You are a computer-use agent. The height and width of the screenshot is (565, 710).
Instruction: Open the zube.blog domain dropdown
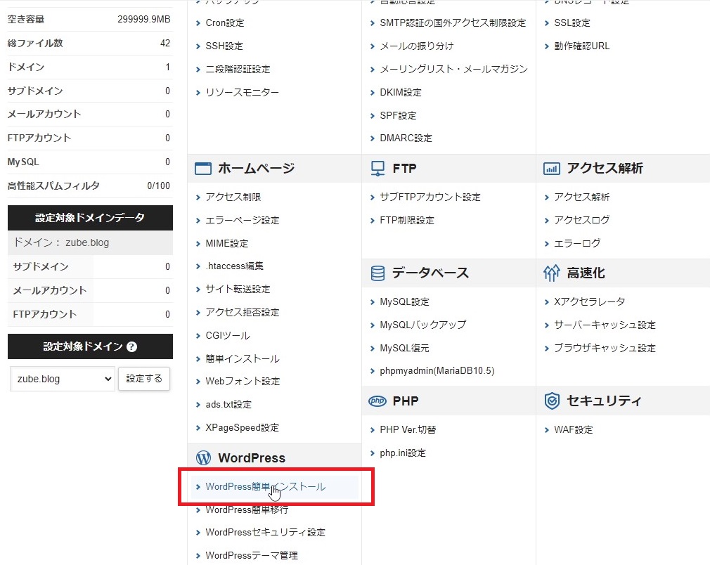click(x=63, y=379)
